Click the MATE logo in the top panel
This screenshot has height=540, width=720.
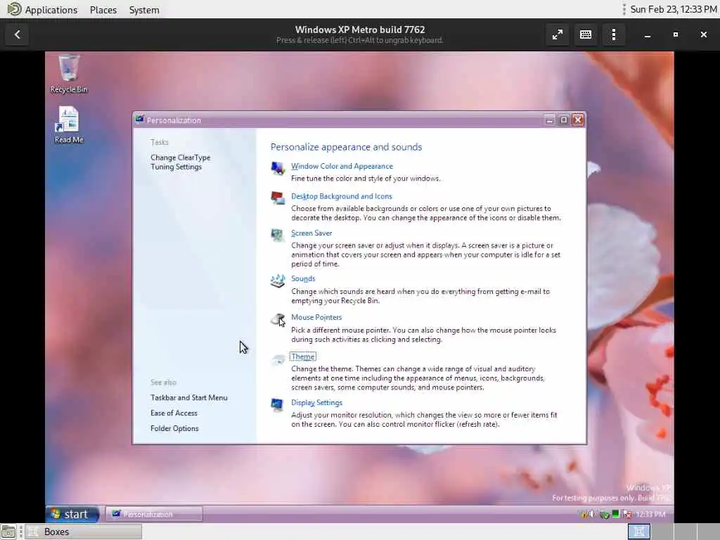[x=14, y=9]
